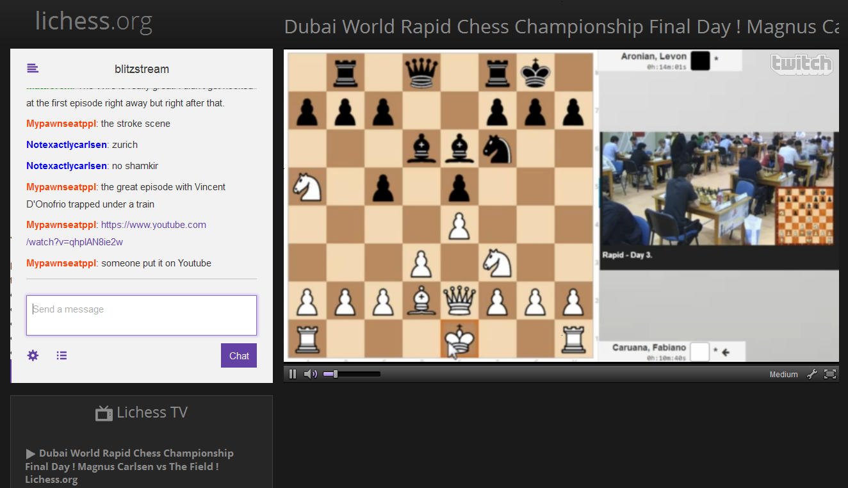Click the Twitch logo on the stream
The image size is (848, 488).
point(801,64)
